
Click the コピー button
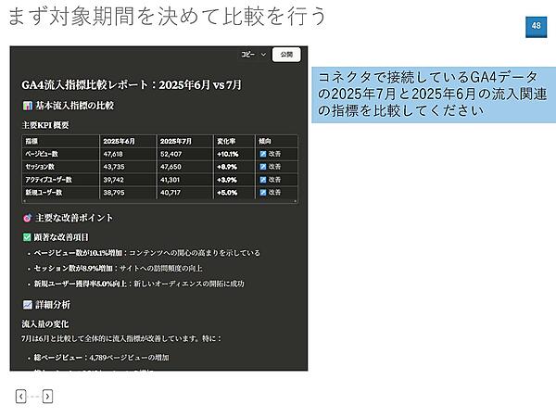247,55
